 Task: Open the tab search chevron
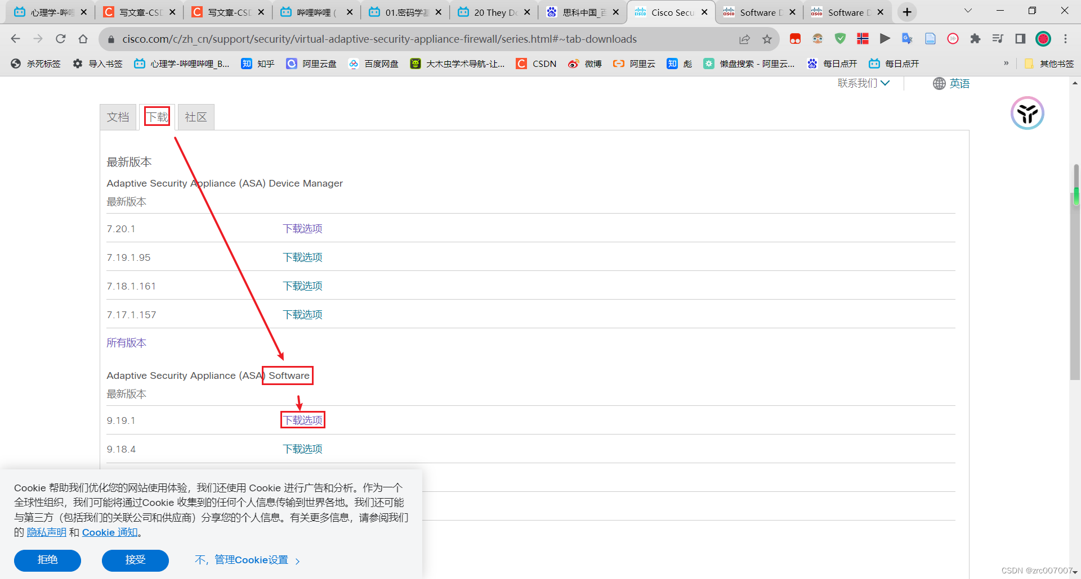(x=968, y=11)
